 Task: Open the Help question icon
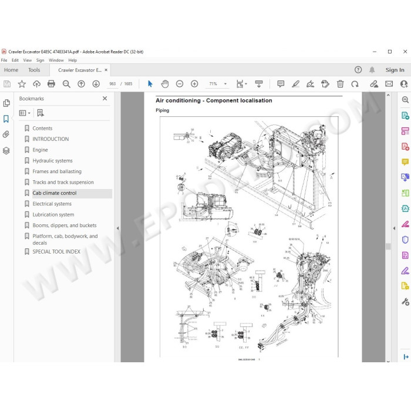(x=358, y=70)
